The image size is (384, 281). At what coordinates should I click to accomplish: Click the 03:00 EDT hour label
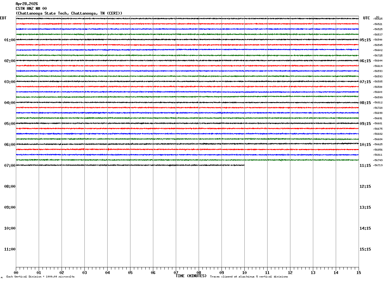(10, 82)
